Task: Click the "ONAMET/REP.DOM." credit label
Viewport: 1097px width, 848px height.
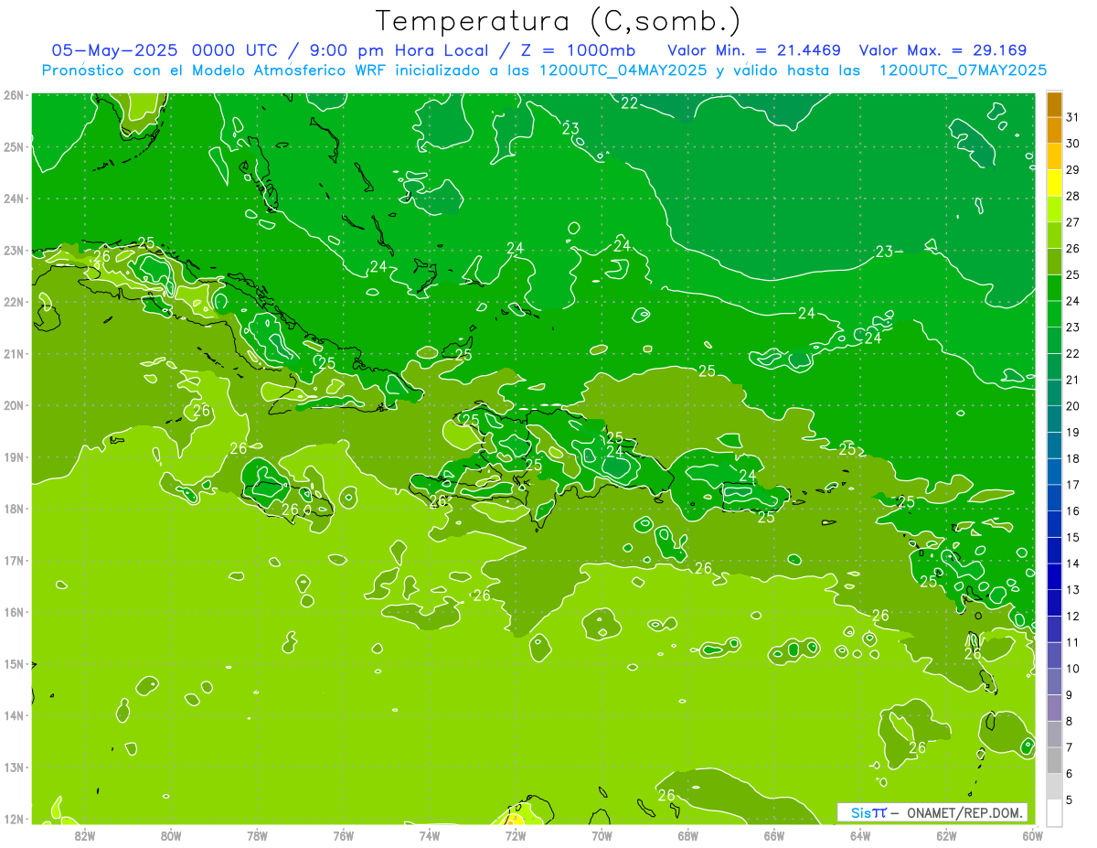Action: pos(966,812)
